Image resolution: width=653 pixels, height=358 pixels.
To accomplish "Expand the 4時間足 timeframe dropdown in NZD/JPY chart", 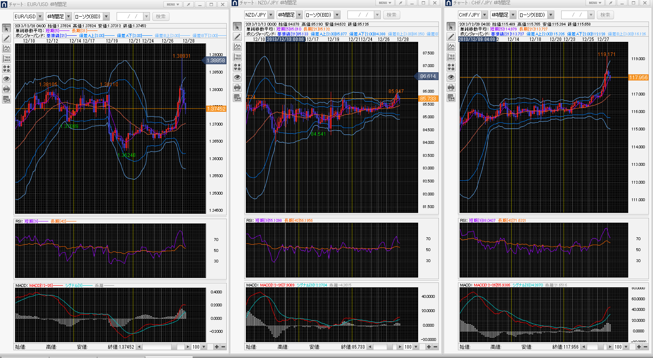I will coord(299,15).
